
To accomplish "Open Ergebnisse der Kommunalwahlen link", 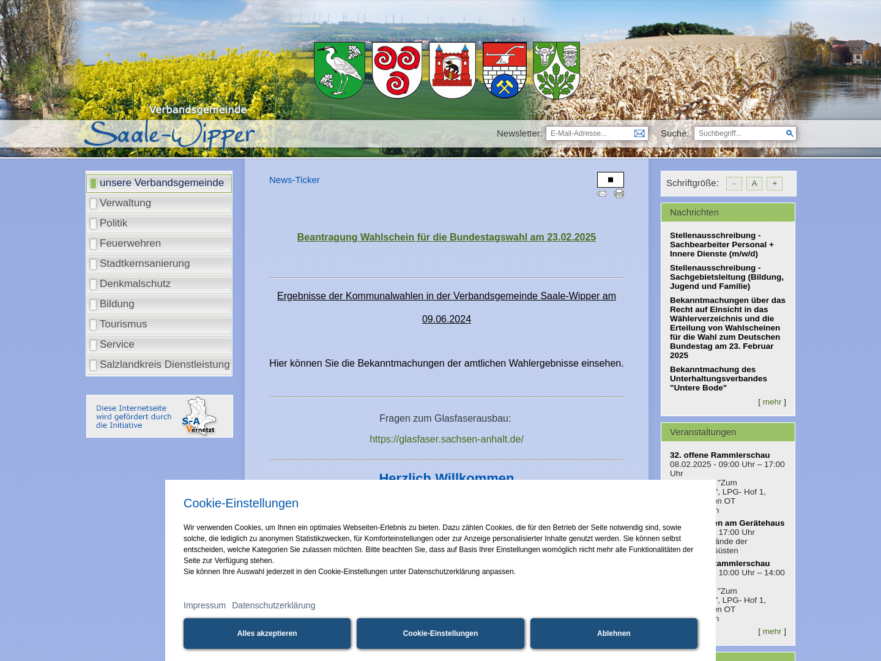I will pos(447,307).
